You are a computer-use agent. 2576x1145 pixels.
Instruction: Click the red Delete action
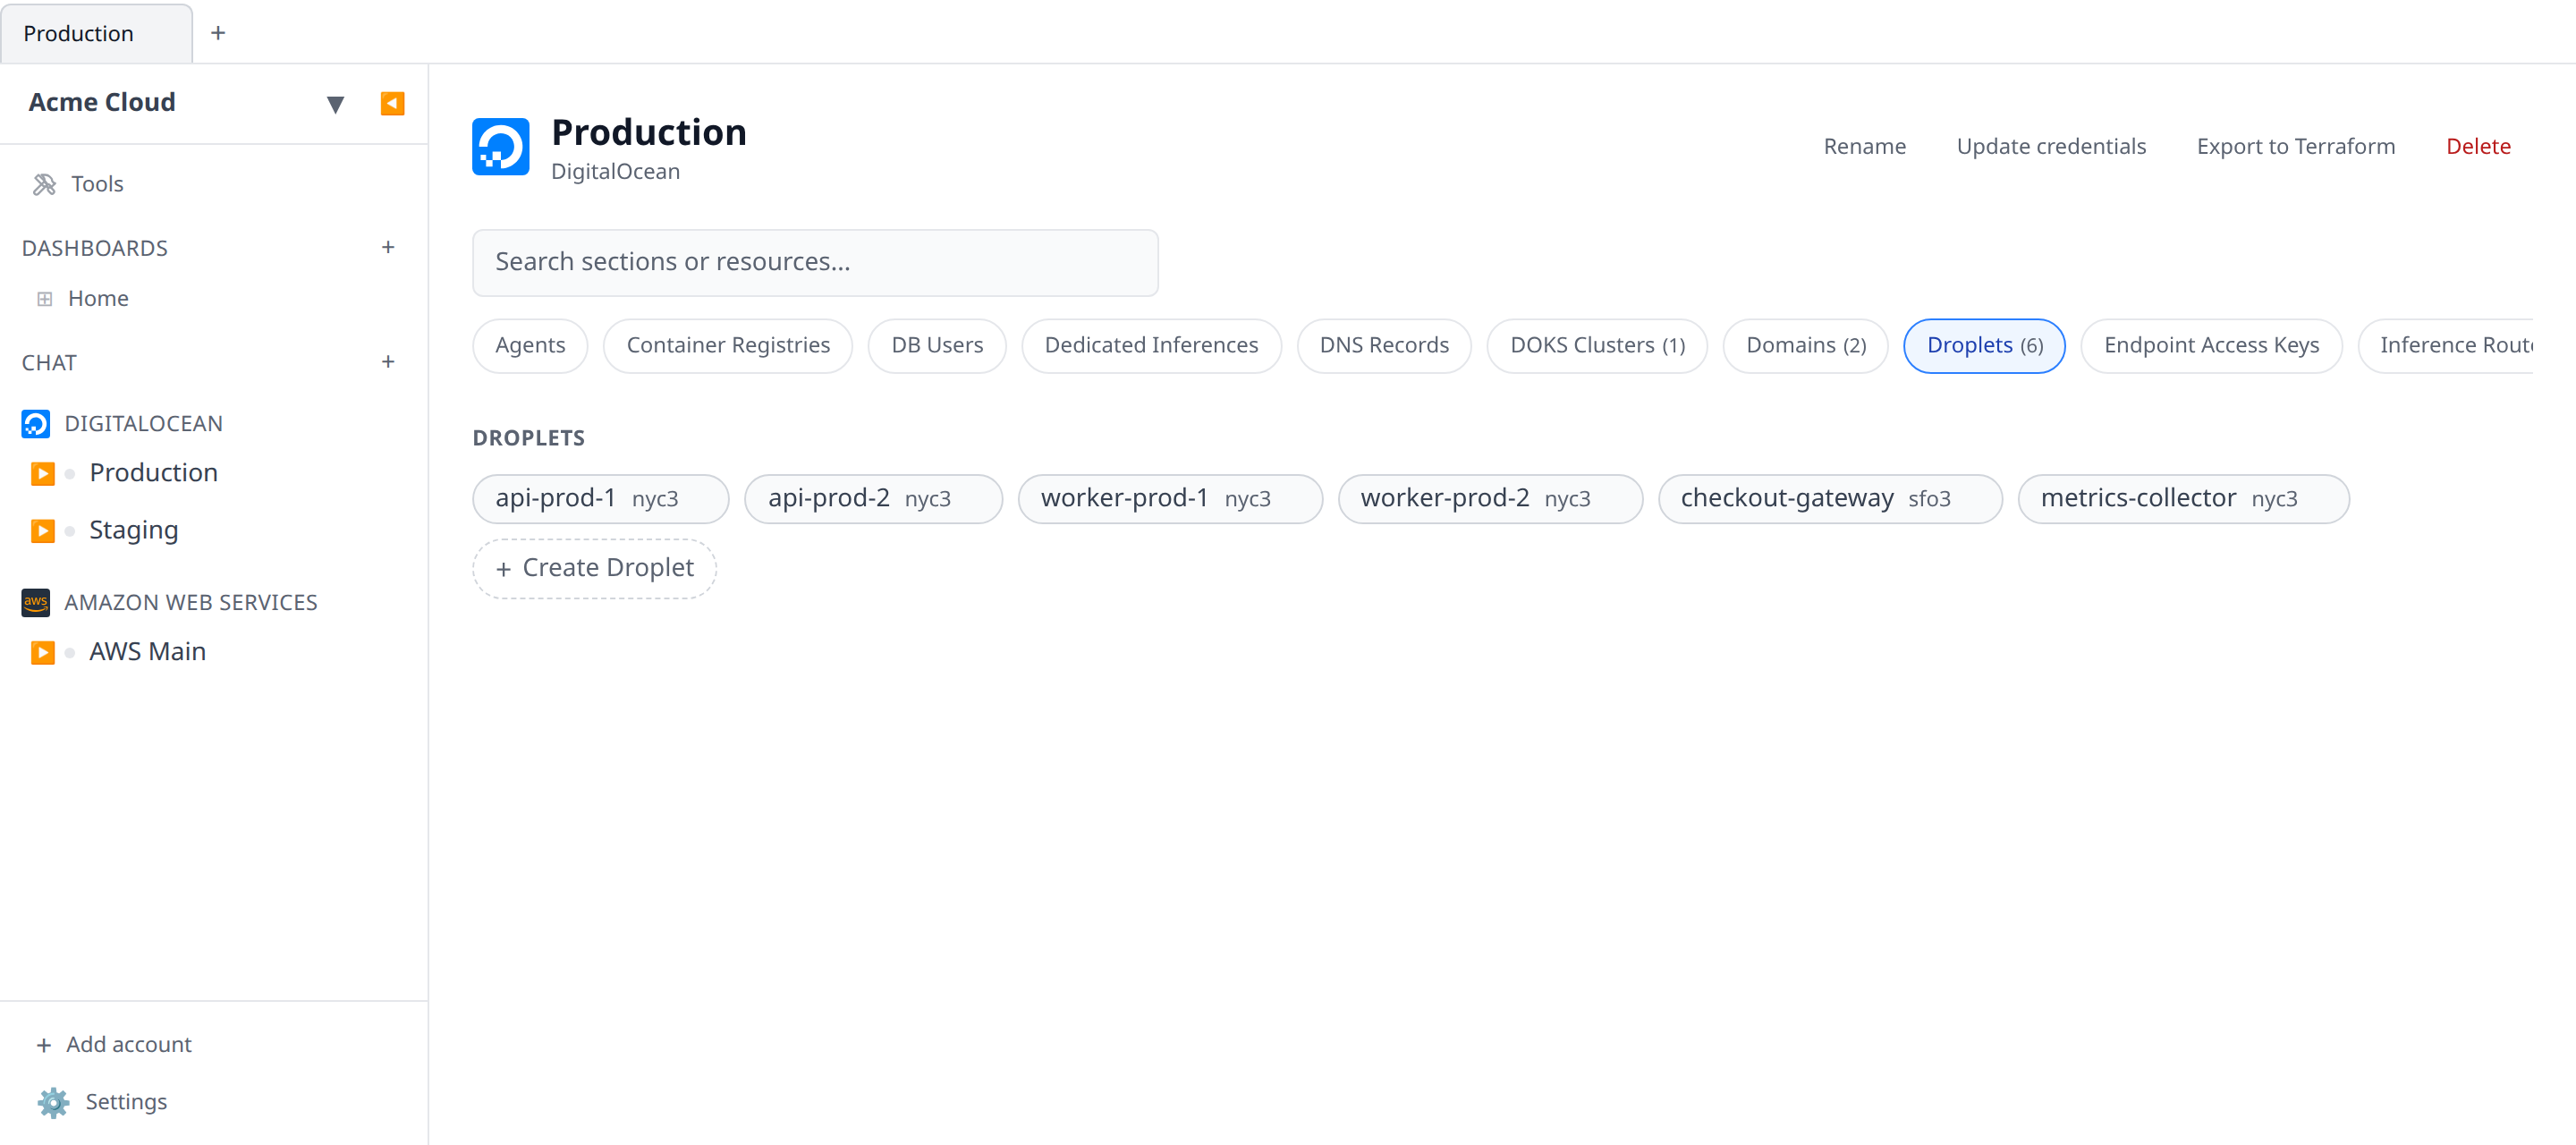pyautogui.click(x=2478, y=146)
